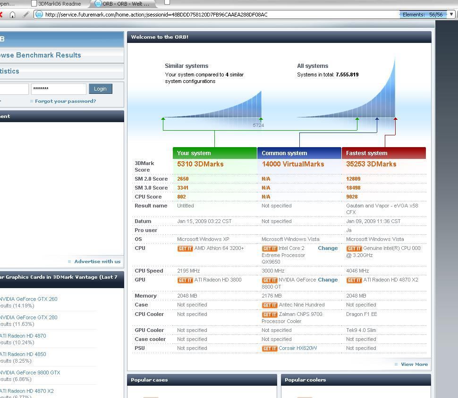Click the Home icon in browser toolbar
Viewport: 458px width, 398px height.
12,15
